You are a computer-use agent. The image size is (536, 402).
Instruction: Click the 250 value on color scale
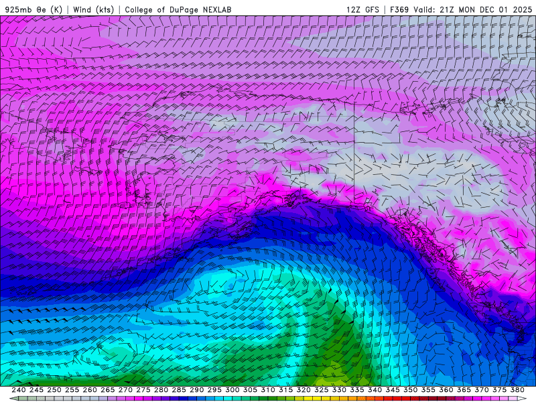coord(54,390)
